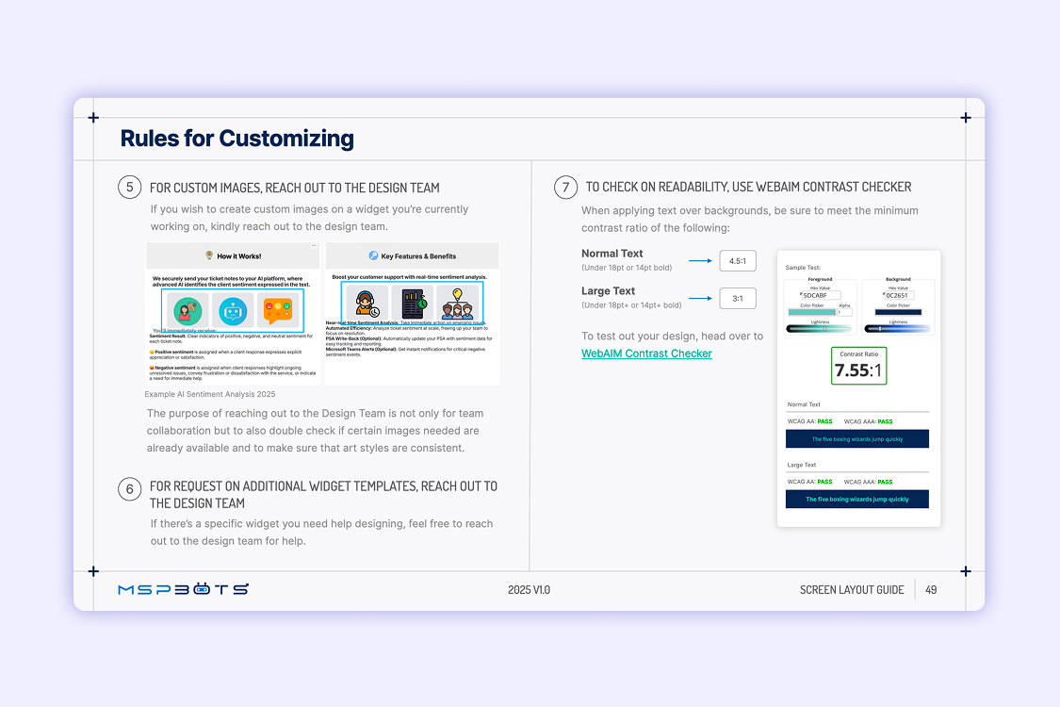The image size is (1060, 707).
Task: Click the Normal Text label with size note
Action: click(626, 260)
